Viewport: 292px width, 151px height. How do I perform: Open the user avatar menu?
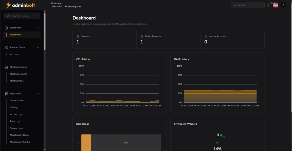tap(283, 5)
